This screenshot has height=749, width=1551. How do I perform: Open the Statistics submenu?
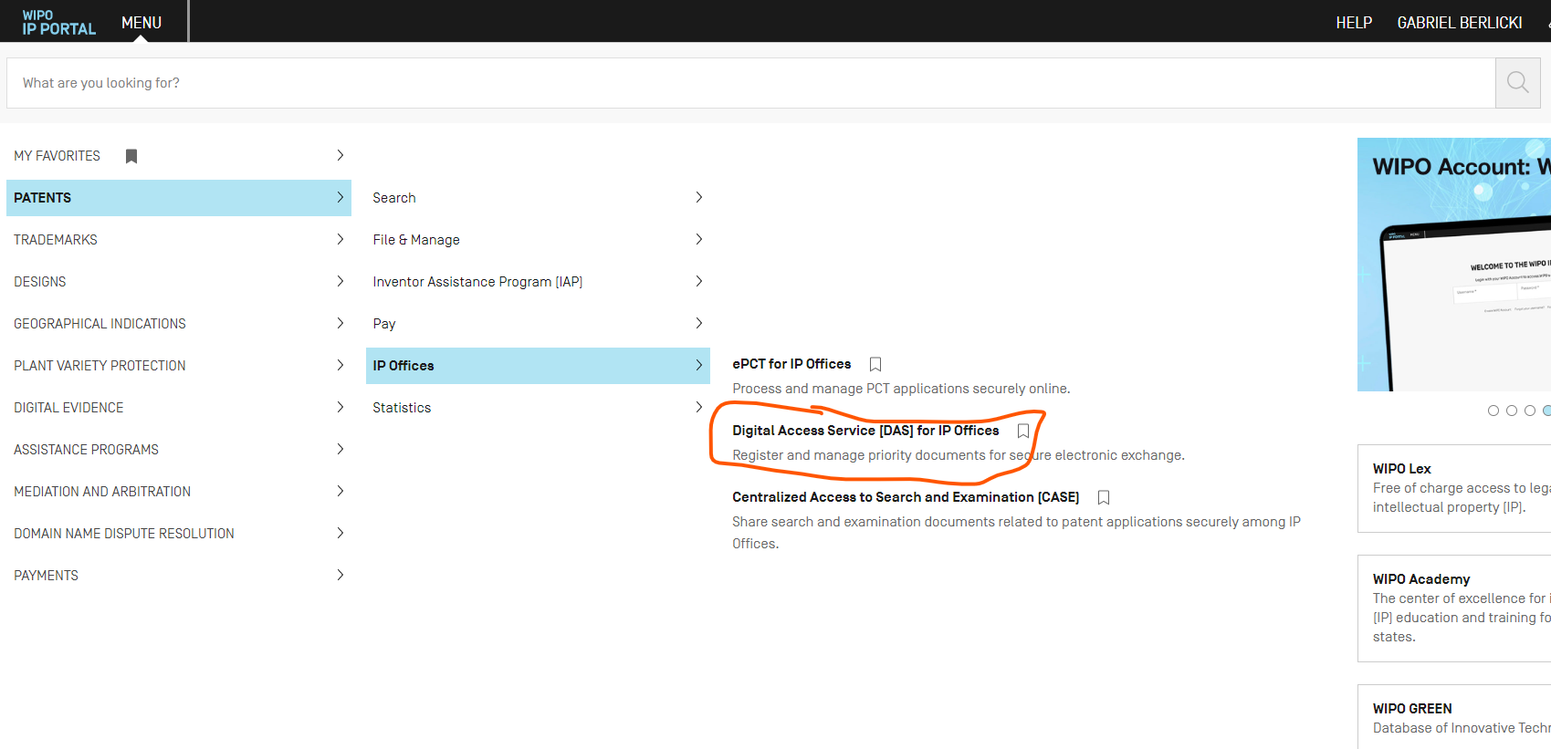(x=537, y=408)
